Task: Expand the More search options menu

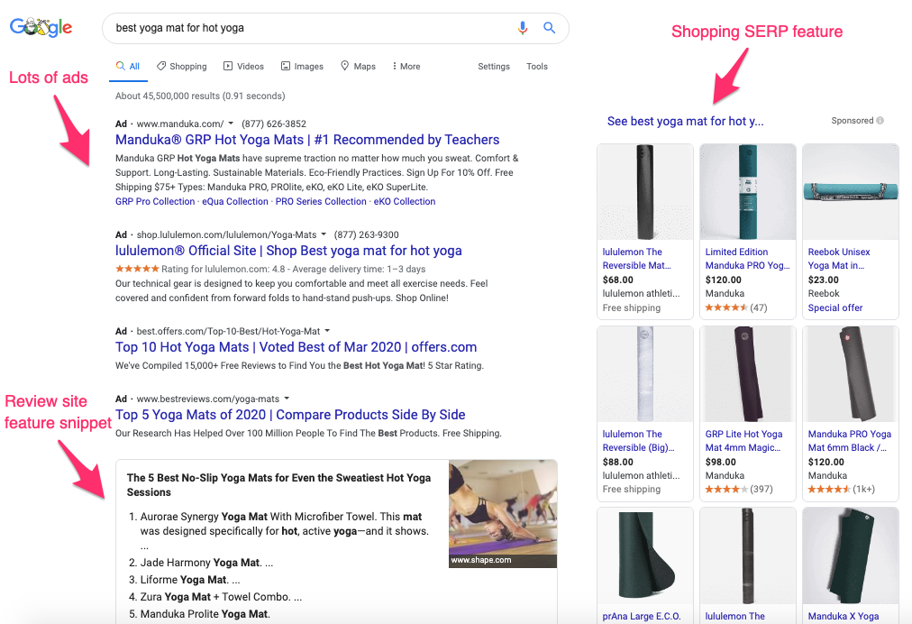Action: pyautogui.click(x=406, y=67)
